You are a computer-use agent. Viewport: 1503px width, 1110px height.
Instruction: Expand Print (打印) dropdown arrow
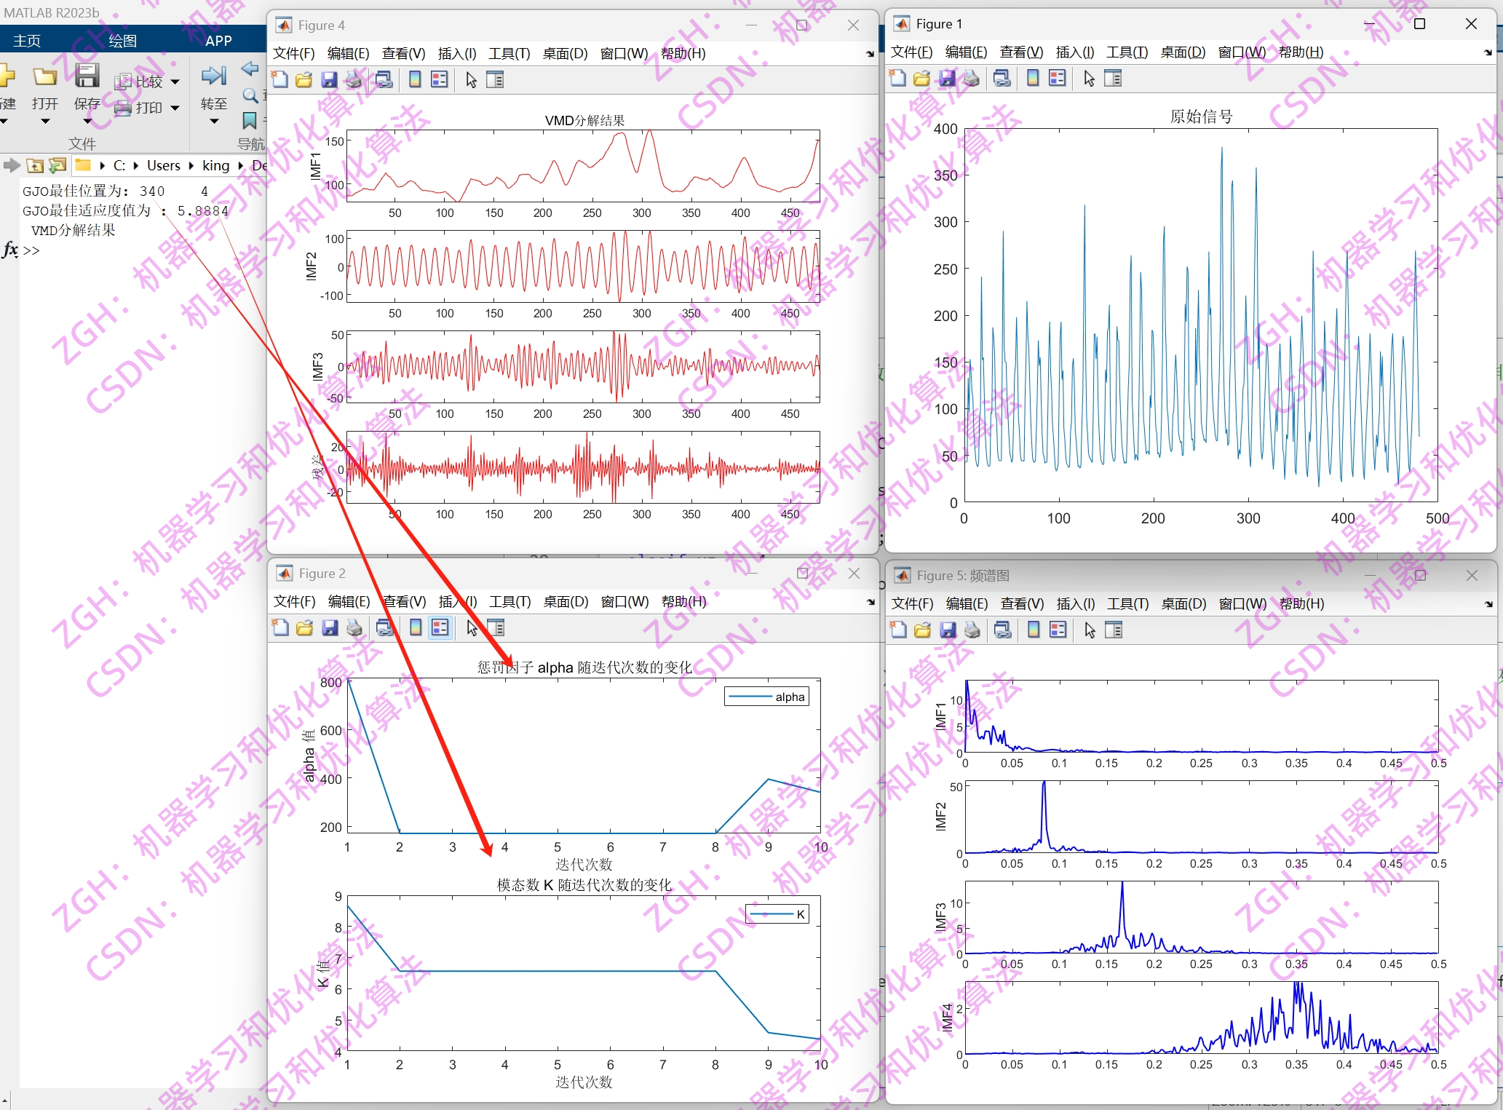pos(175,108)
